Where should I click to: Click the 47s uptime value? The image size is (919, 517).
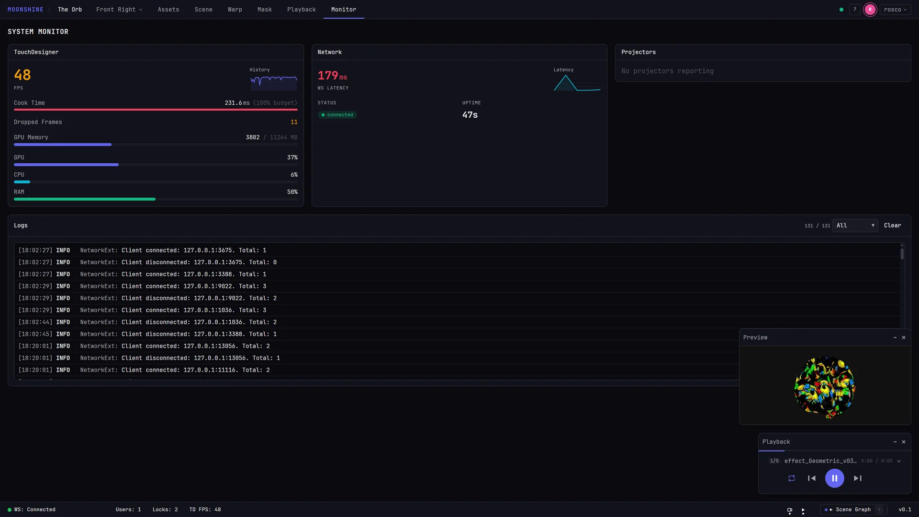[470, 115]
